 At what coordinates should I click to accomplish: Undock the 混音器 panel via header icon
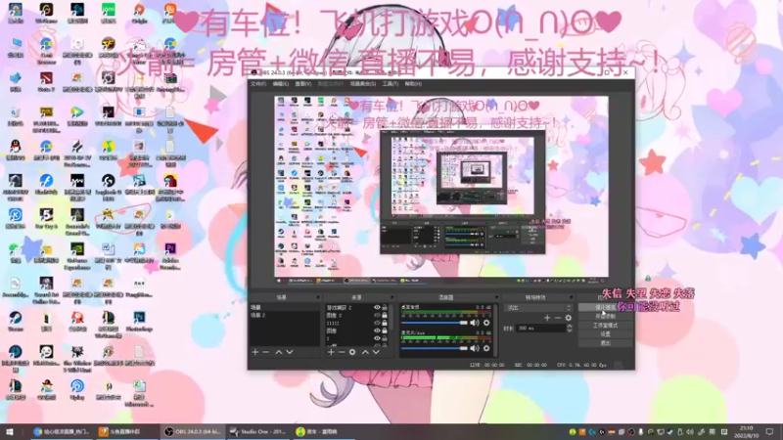pyautogui.click(x=495, y=297)
